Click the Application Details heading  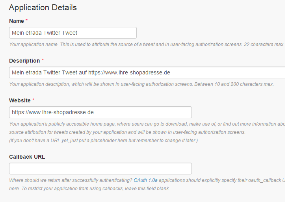43,7
